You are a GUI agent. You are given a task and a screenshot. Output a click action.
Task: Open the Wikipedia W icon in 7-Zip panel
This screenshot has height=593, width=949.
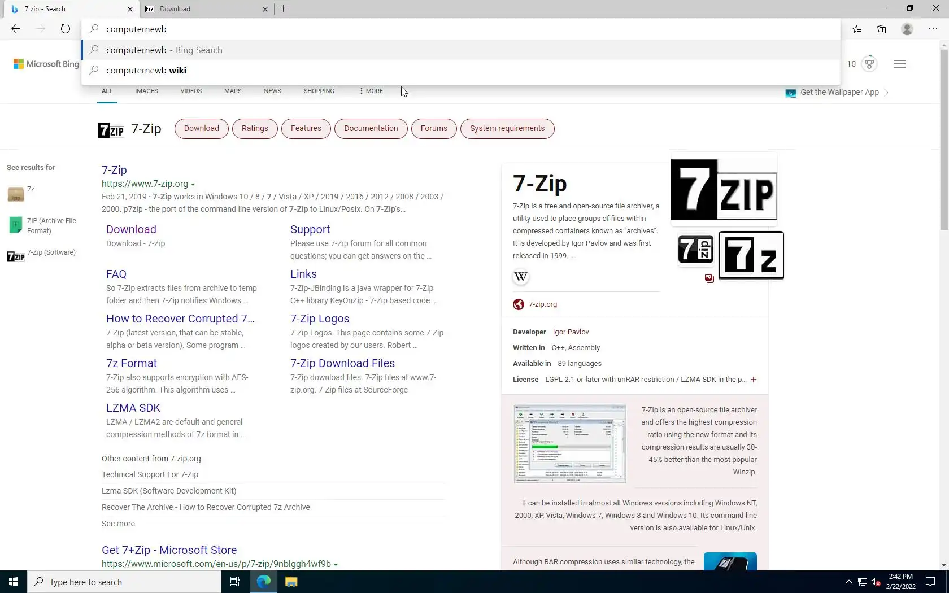point(521,277)
